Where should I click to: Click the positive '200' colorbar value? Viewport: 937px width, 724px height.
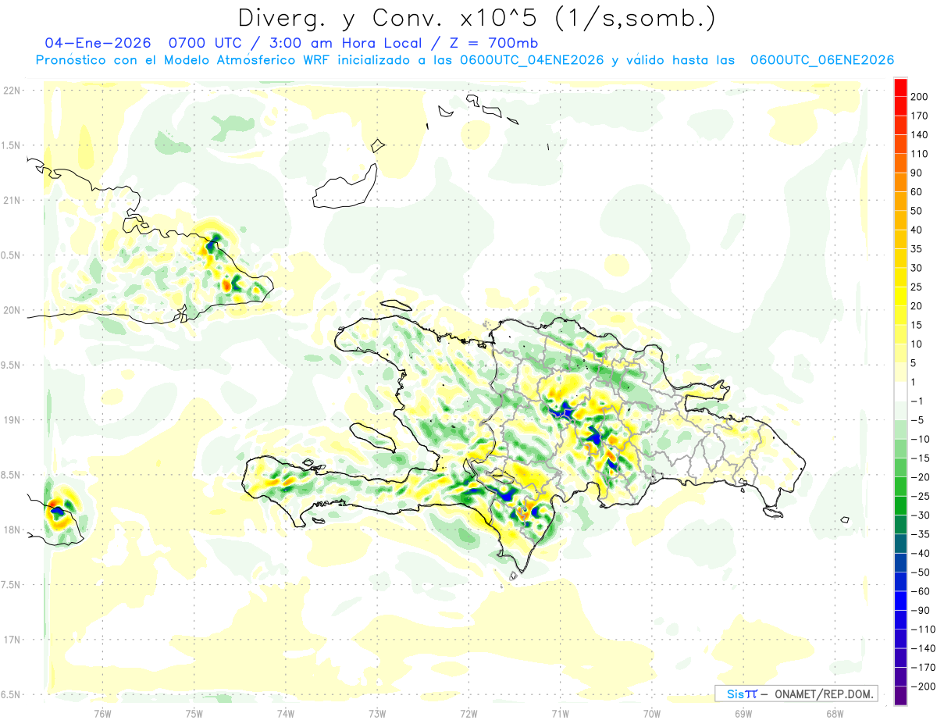point(919,97)
